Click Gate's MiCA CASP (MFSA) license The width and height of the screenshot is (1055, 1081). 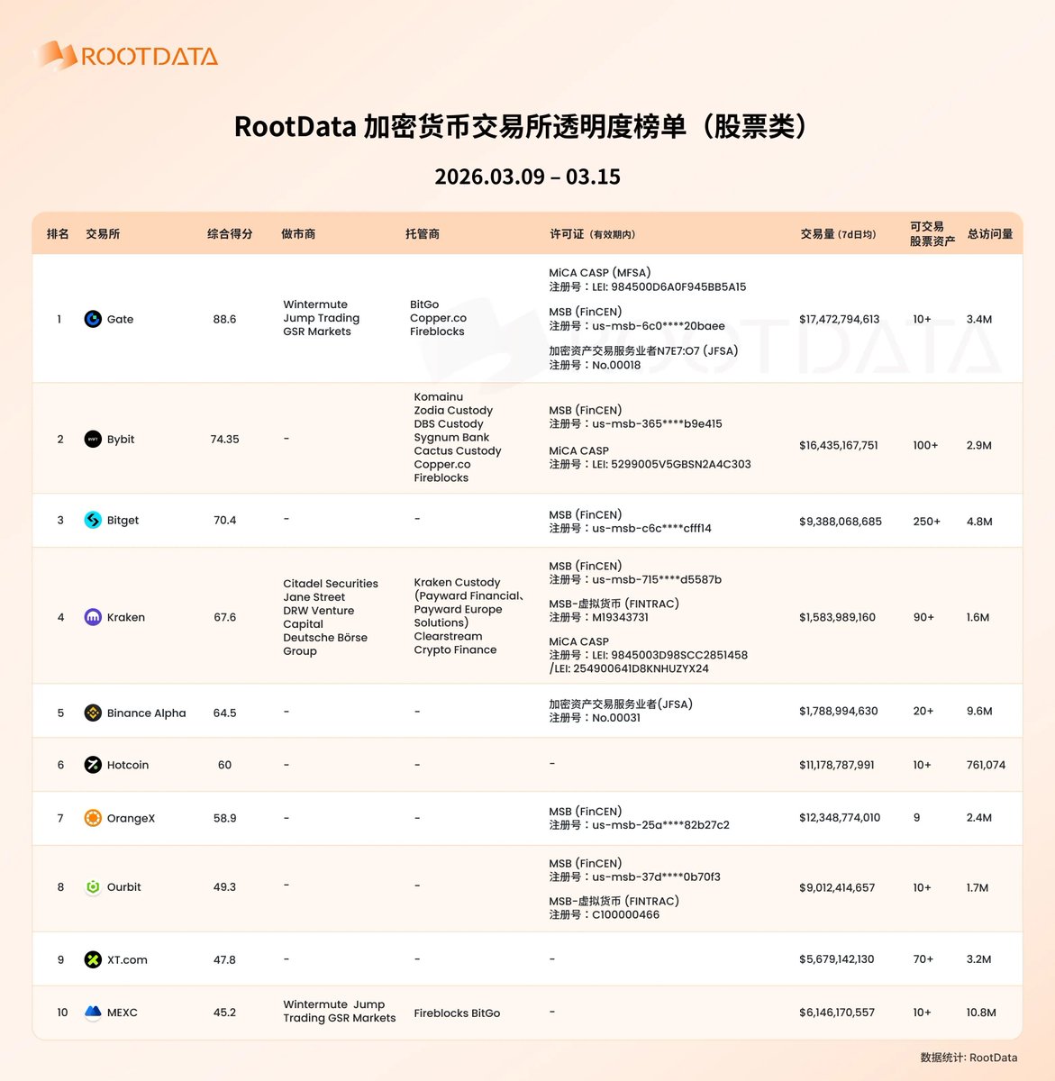click(x=600, y=273)
